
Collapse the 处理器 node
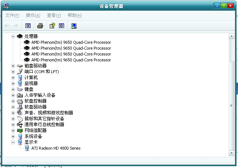[x=13, y=36]
